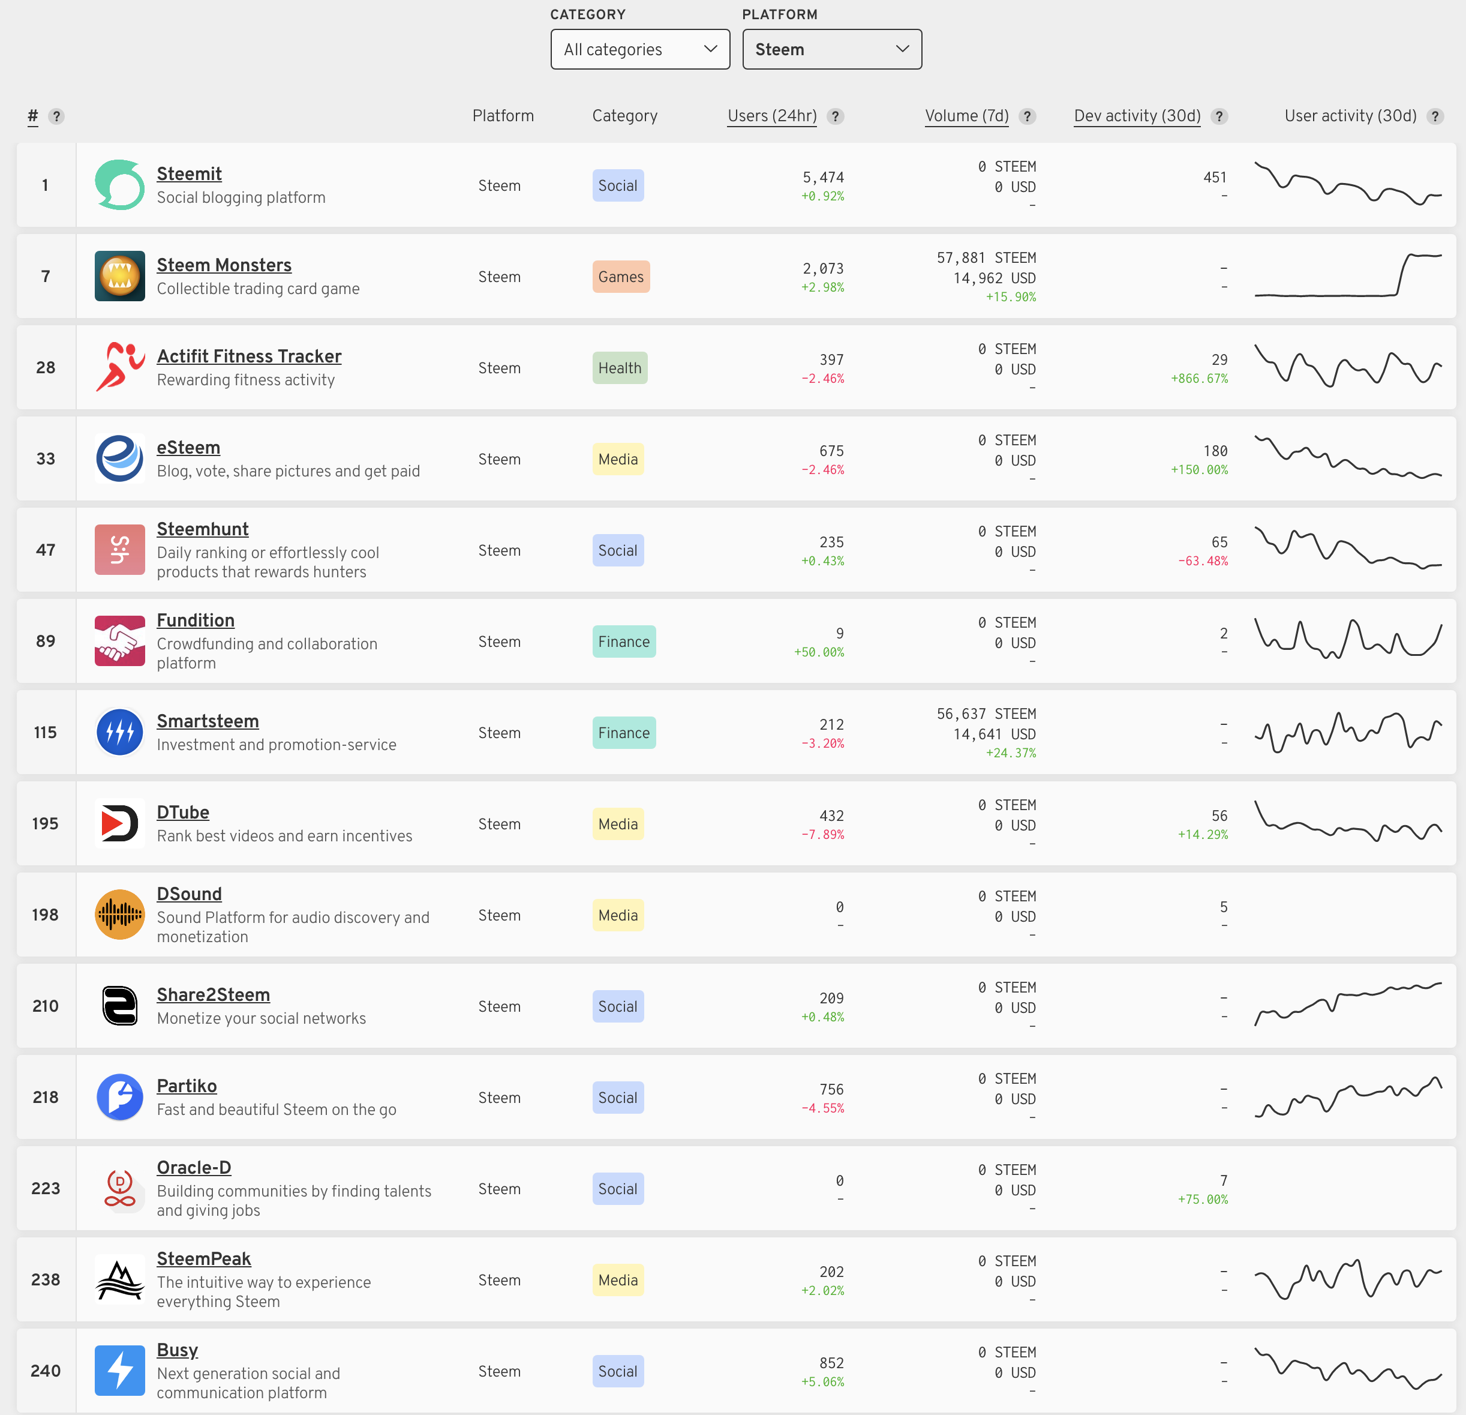Open the Platform dropdown showing Steem

[832, 49]
